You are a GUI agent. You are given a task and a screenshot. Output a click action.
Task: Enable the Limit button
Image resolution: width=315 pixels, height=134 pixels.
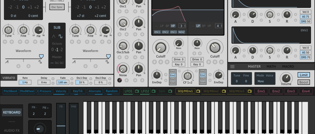(304, 75)
